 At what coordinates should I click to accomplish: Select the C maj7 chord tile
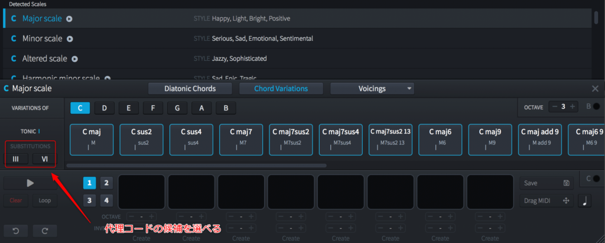pos(242,140)
